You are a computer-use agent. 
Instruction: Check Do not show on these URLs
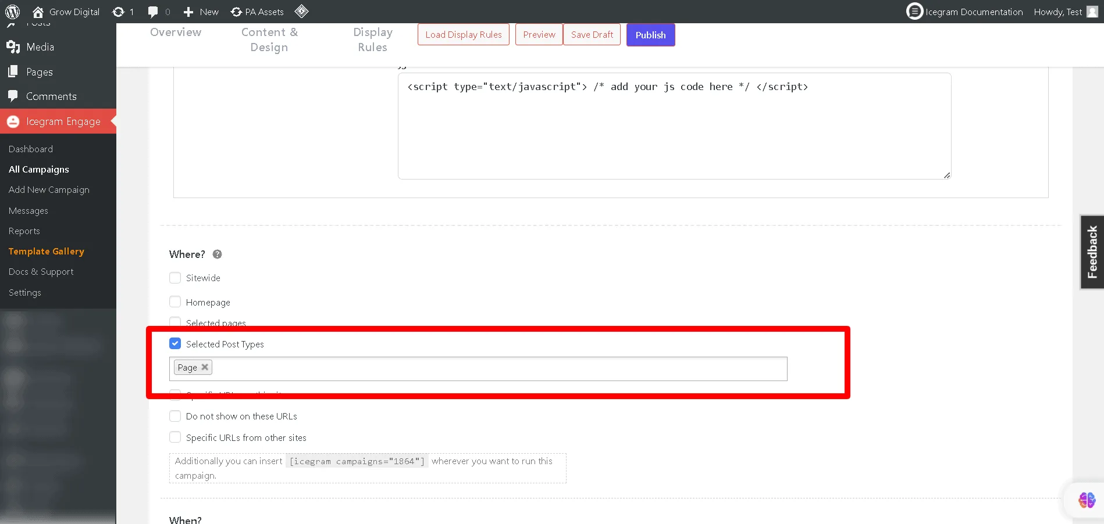click(x=175, y=416)
